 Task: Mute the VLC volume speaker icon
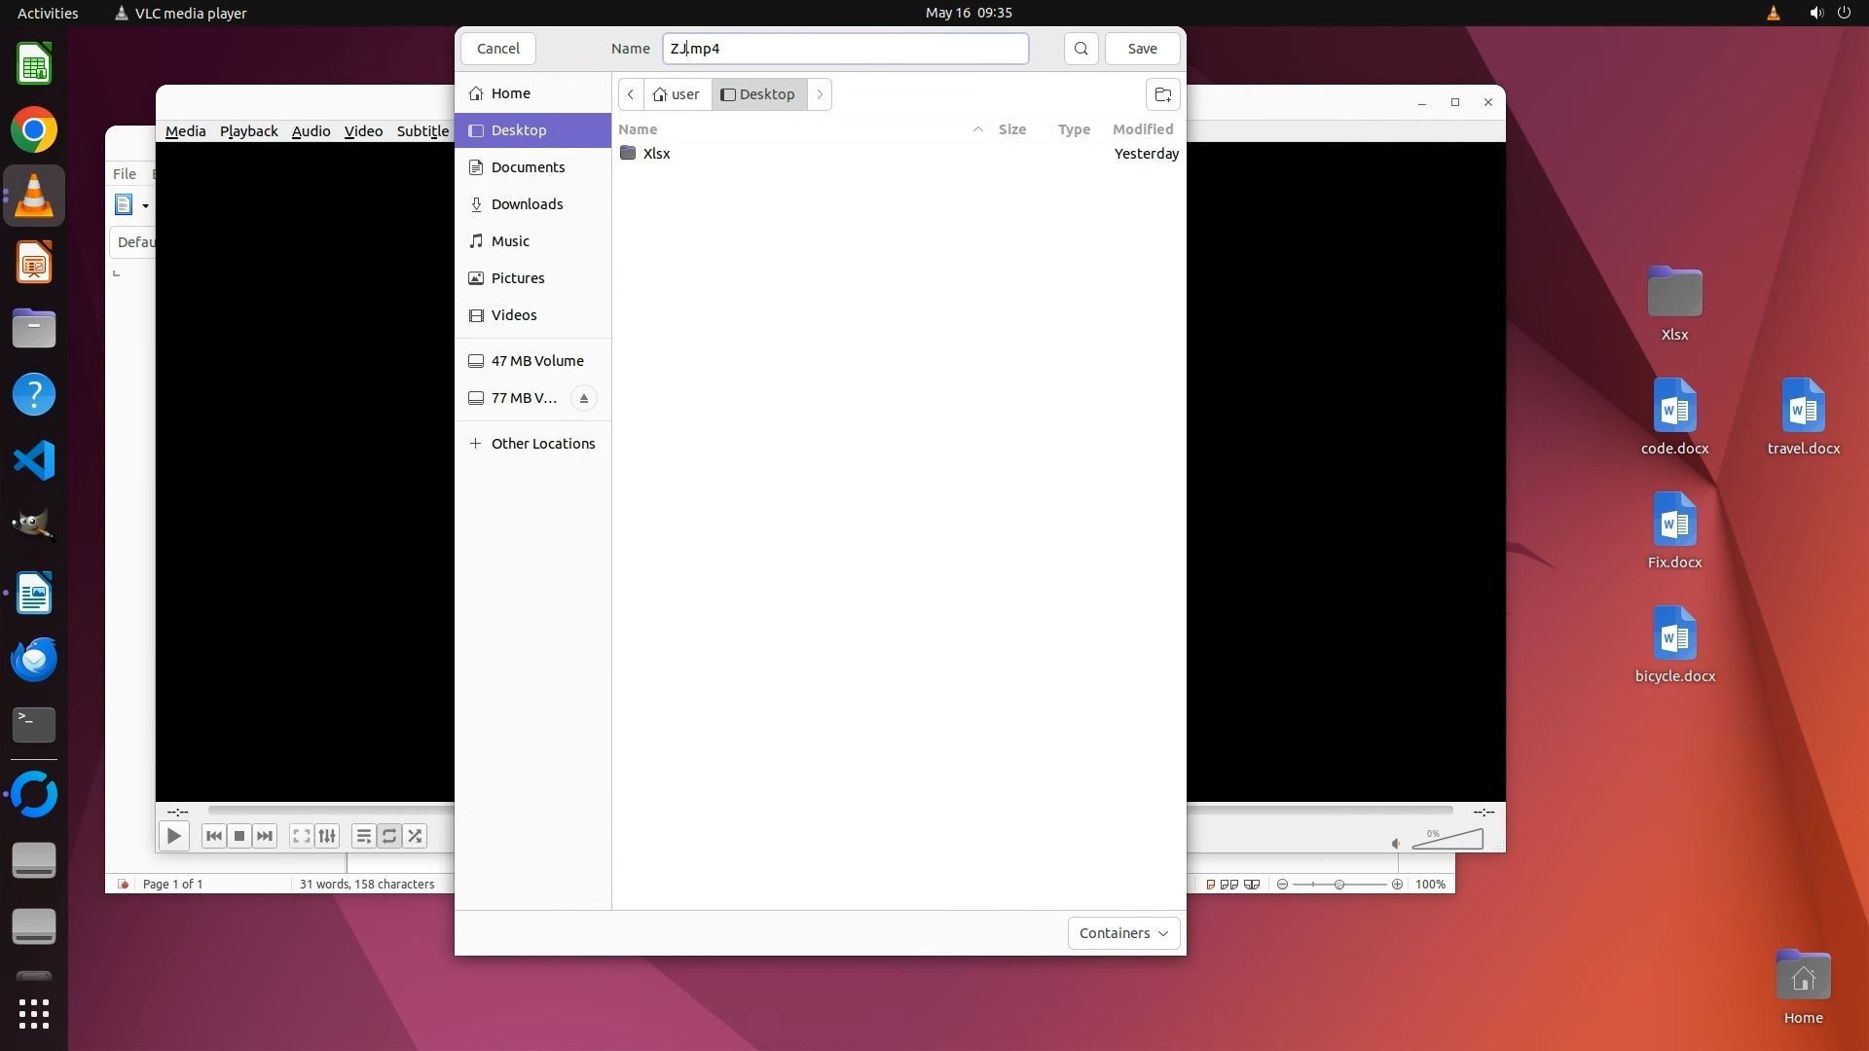pos(1396,844)
